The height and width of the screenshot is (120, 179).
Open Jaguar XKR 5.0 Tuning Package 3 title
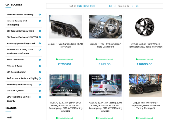145,105
